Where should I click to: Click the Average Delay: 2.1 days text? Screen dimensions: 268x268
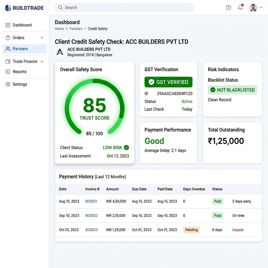point(165,150)
